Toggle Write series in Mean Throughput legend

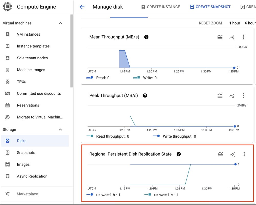(145, 78)
